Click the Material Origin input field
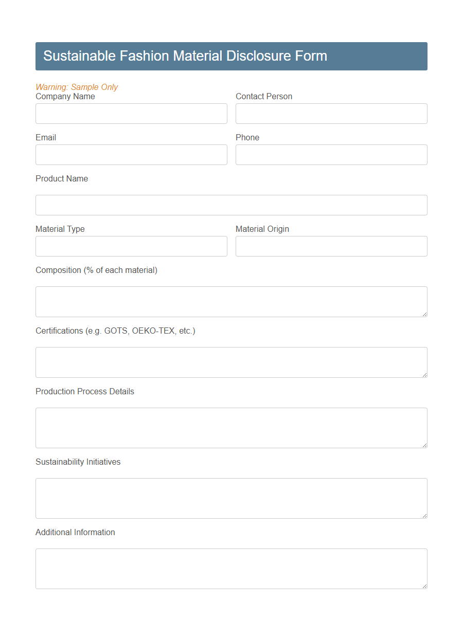This screenshot has height=622, width=463. click(331, 246)
